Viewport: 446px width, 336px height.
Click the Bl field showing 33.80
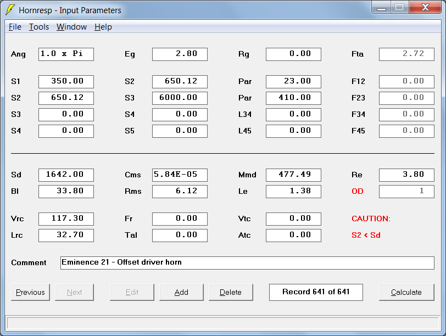point(66,191)
